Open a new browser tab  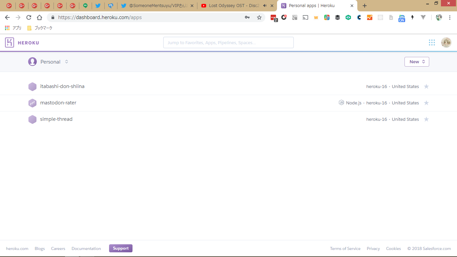coord(365,6)
